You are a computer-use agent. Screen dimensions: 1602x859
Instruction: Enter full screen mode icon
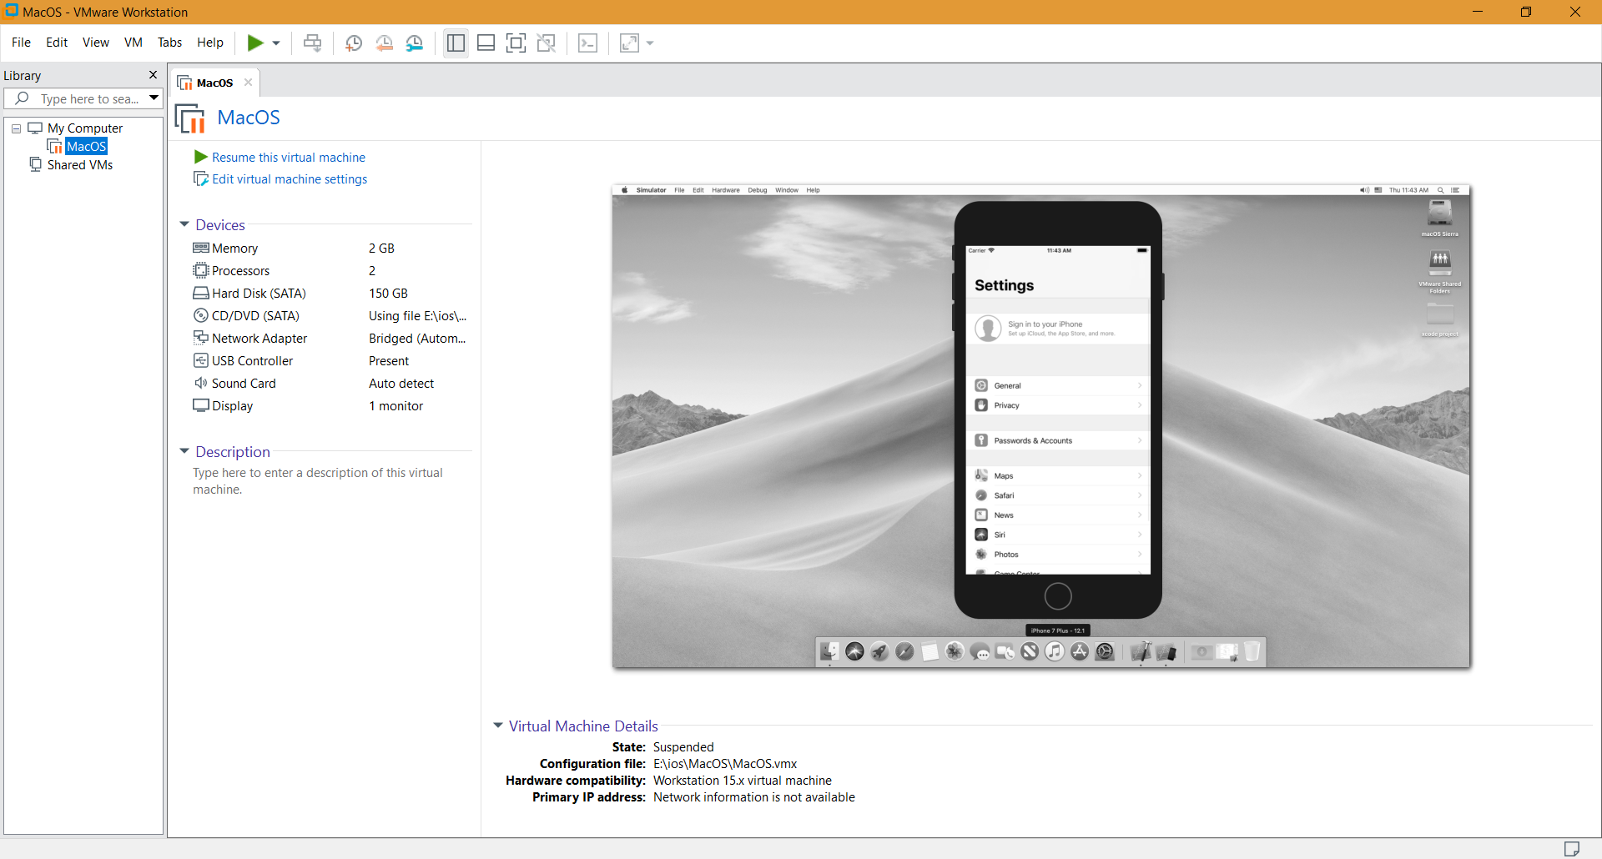(x=516, y=43)
